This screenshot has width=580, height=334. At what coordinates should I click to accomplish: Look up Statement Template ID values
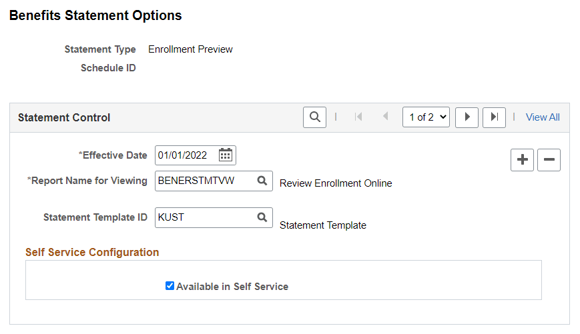(x=262, y=217)
